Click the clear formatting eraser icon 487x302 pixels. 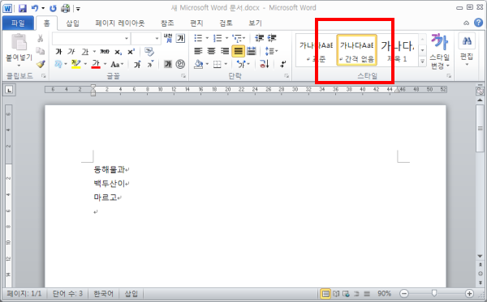pyautogui.click(x=149, y=52)
